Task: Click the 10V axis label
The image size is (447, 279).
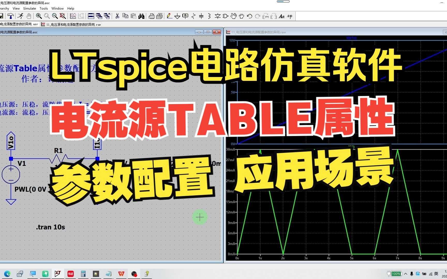Action: coord(232,40)
